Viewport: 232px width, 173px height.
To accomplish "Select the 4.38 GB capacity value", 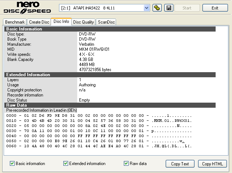I will click(x=86, y=59).
